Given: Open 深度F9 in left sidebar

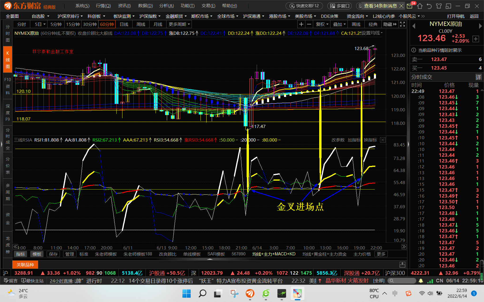Looking at the screenshot, I should coord(8,112).
